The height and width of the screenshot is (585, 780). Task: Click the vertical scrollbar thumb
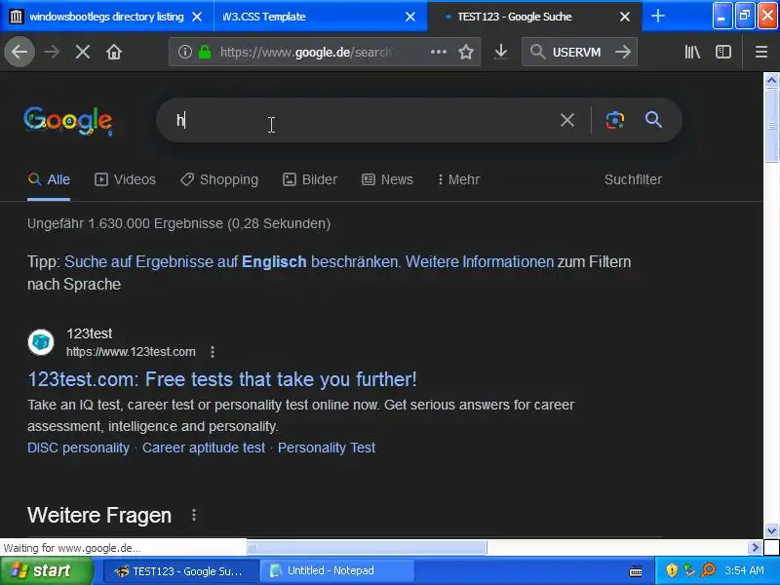pos(771,126)
